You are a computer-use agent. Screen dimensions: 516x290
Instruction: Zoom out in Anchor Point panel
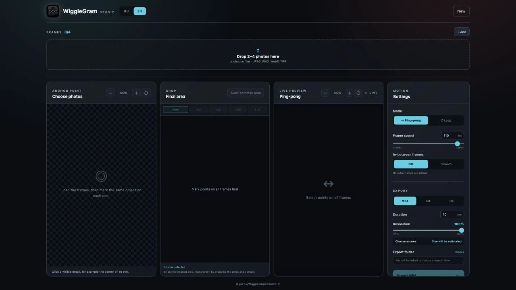pyautogui.click(x=110, y=93)
